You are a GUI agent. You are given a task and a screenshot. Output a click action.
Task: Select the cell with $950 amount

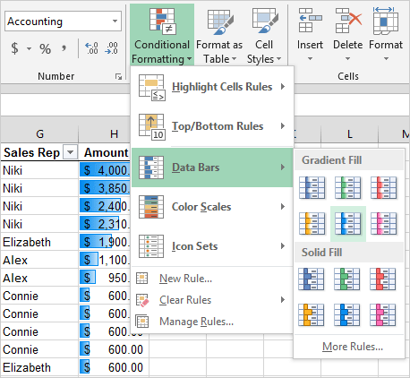pyautogui.click(x=105, y=278)
